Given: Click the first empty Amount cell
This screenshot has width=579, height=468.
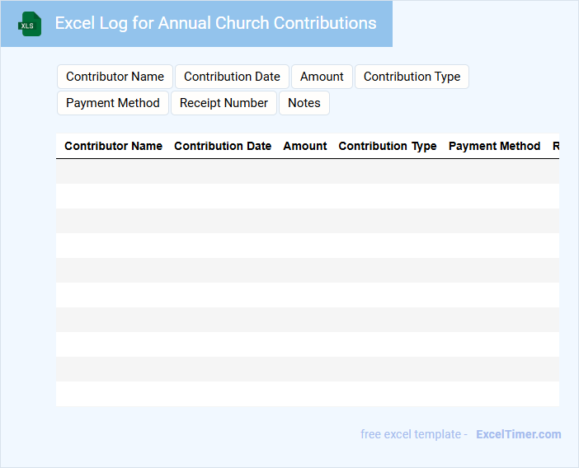Looking at the screenshot, I should (x=305, y=171).
